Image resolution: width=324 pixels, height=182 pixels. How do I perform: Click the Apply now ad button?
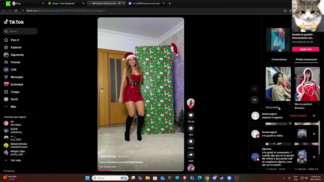pos(306,49)
